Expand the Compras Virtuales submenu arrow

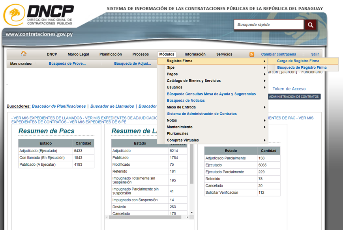click(x=264, y=140)
